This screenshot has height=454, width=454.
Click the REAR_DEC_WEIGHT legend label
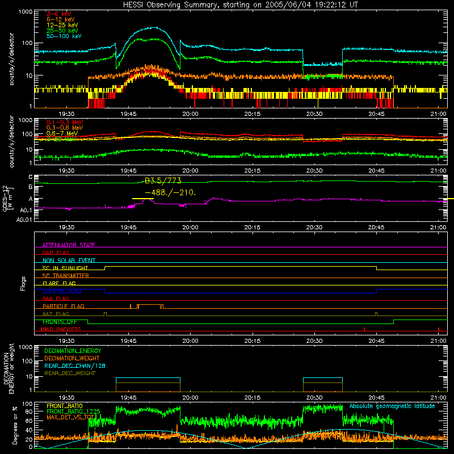pos(70,373)
